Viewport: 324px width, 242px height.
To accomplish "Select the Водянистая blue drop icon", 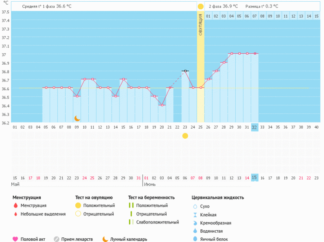I will (195, 231).
